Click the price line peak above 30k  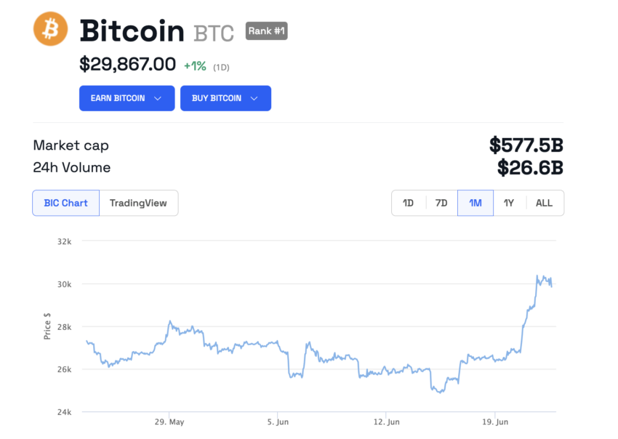(538, 276)
